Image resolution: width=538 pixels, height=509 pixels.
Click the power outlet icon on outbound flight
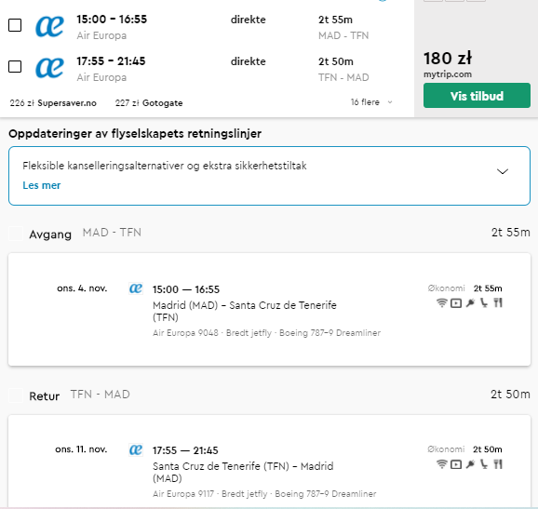pos(470,302)
